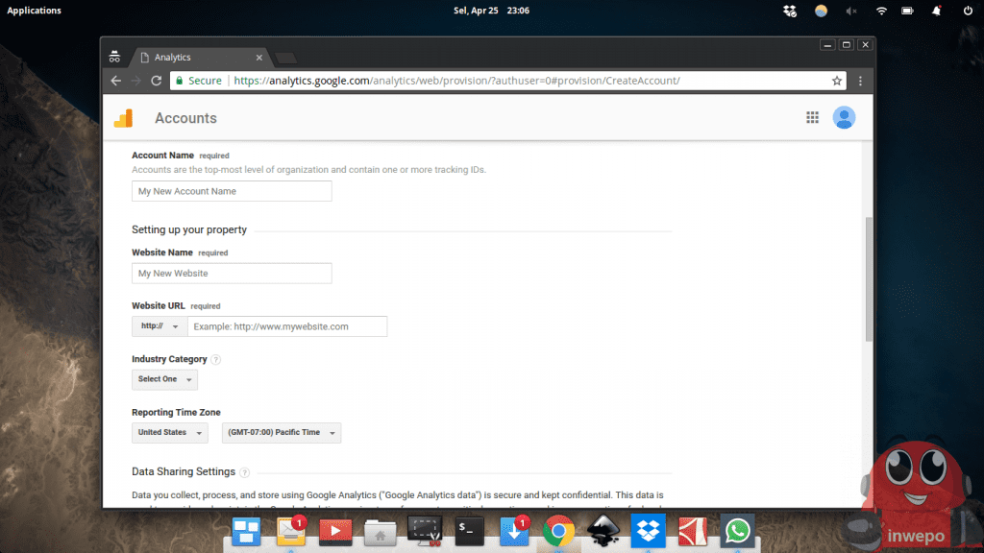Image resolution: width=984 pixels, height=553 pixels.
Task: Click the browser forward arrow
Action: click(136, 81)
